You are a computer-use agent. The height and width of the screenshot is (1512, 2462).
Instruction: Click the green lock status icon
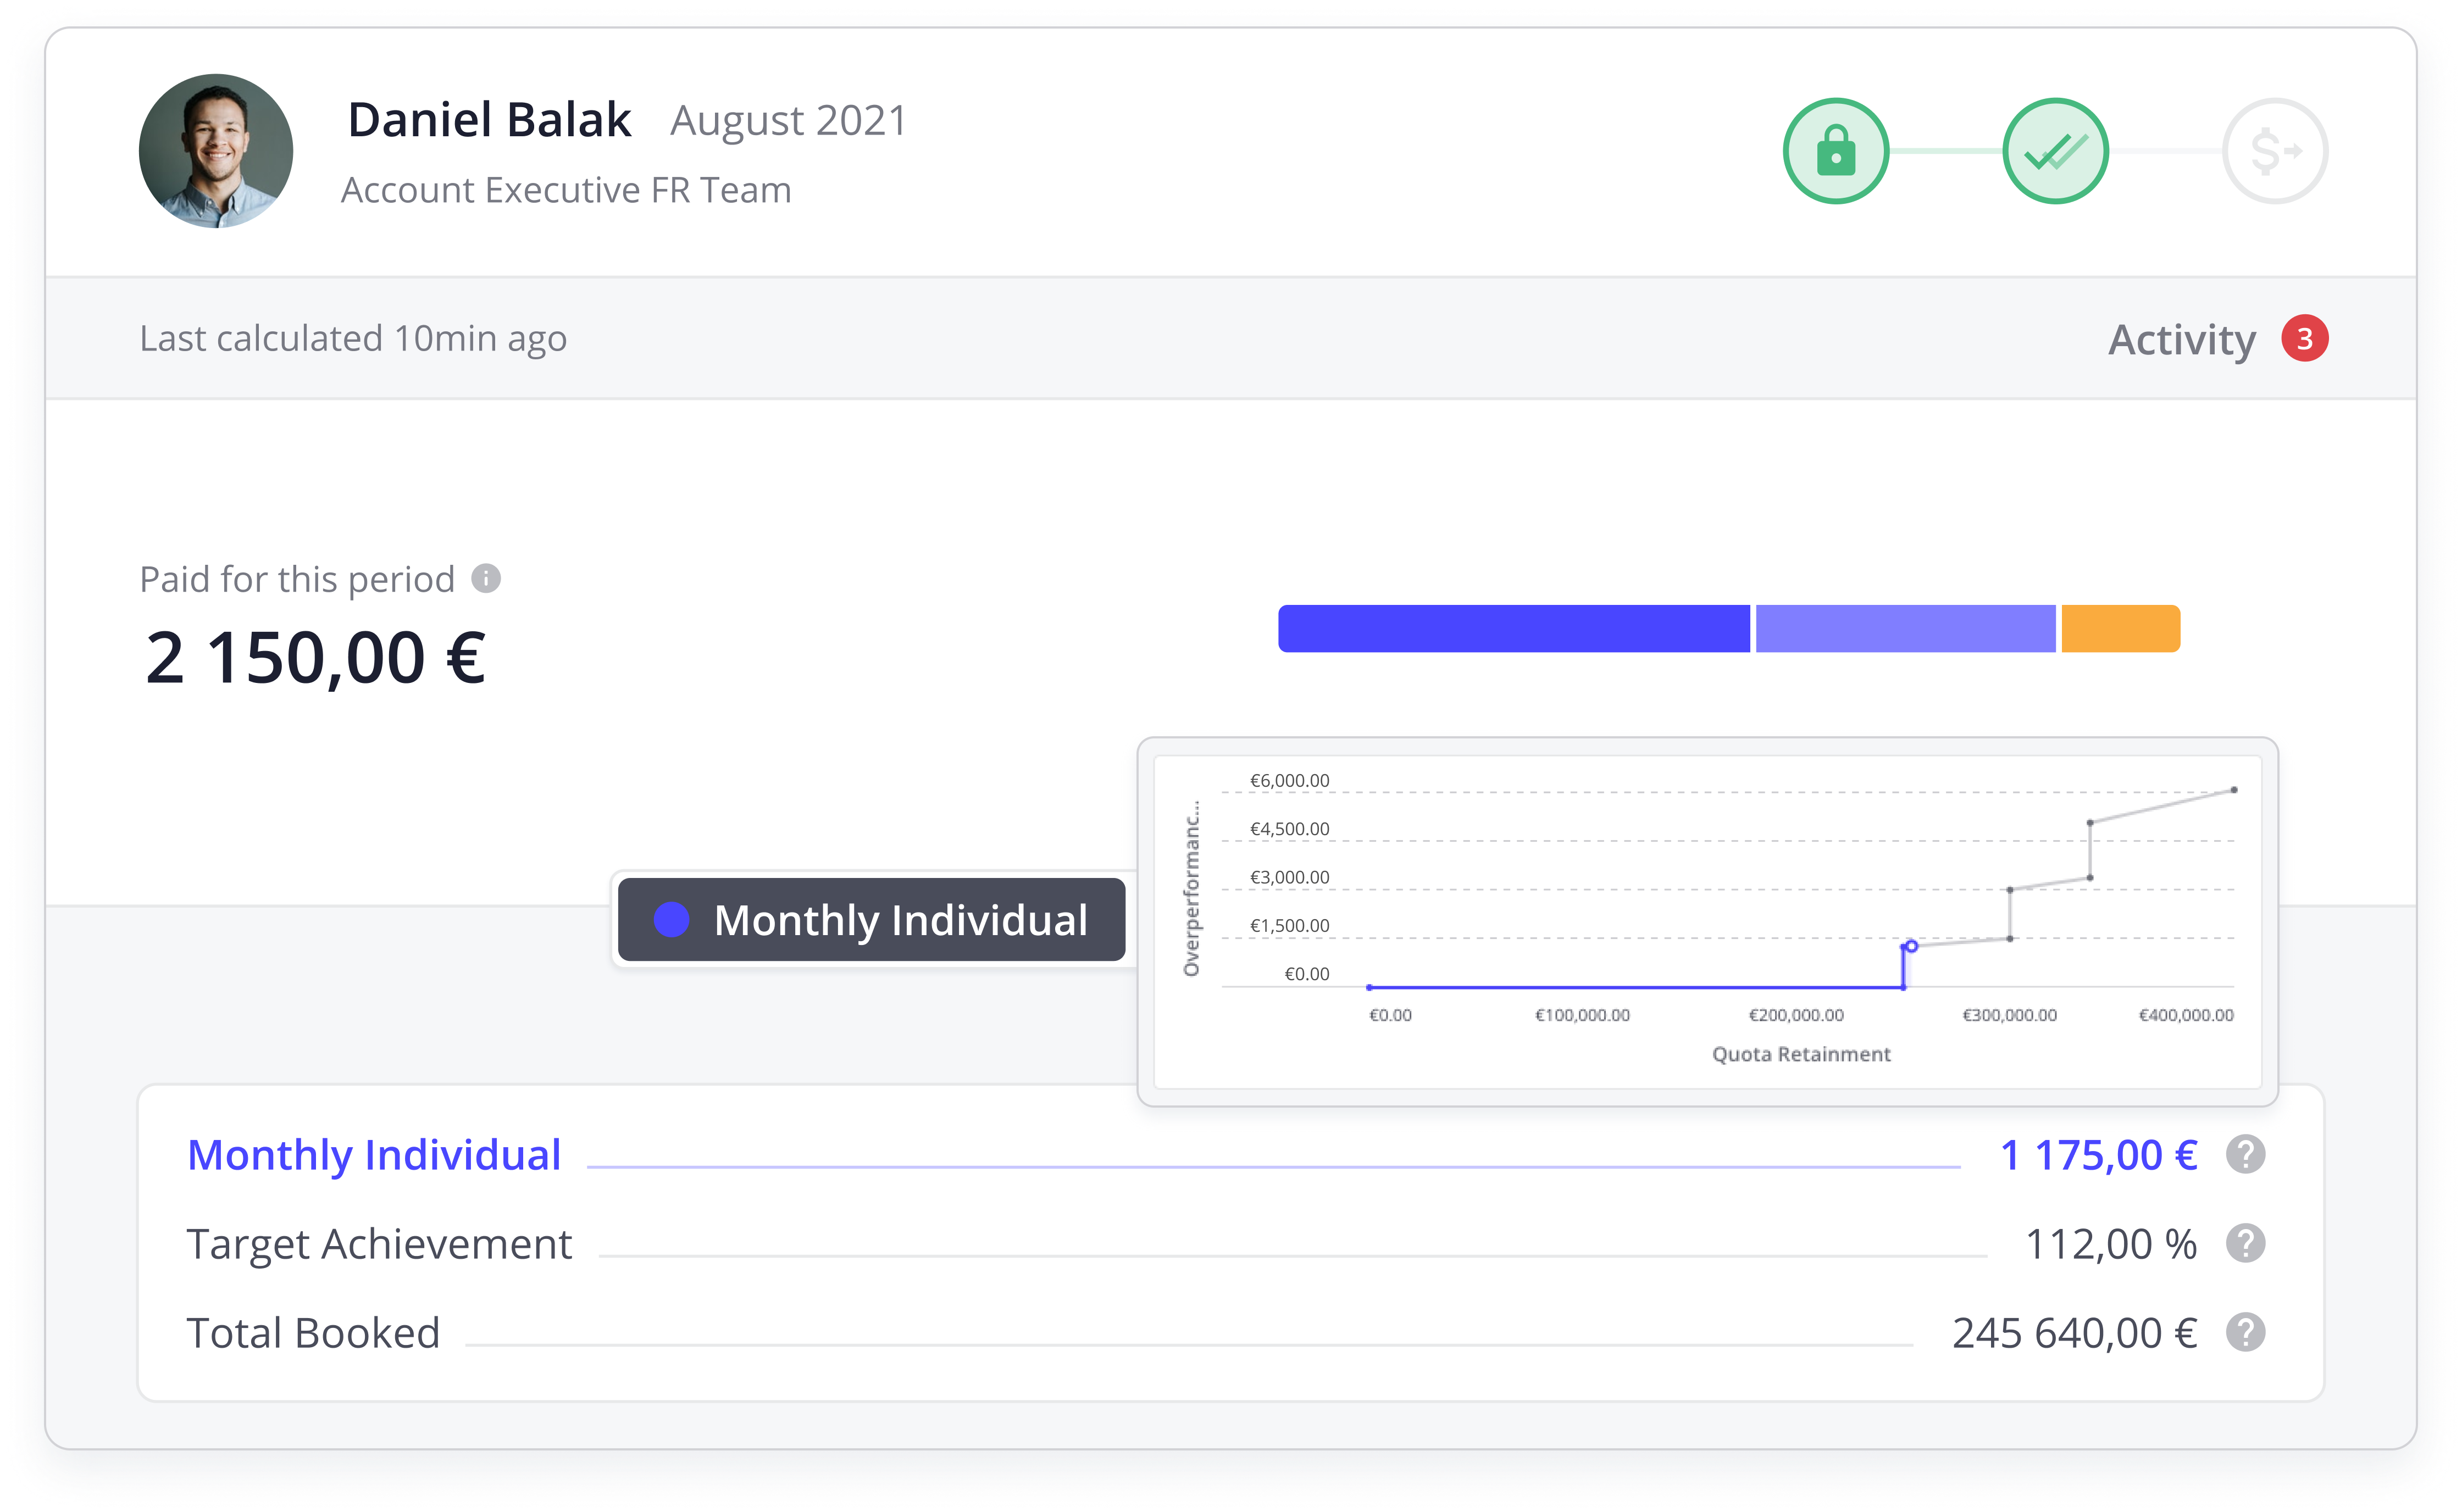click(1835, 151)
